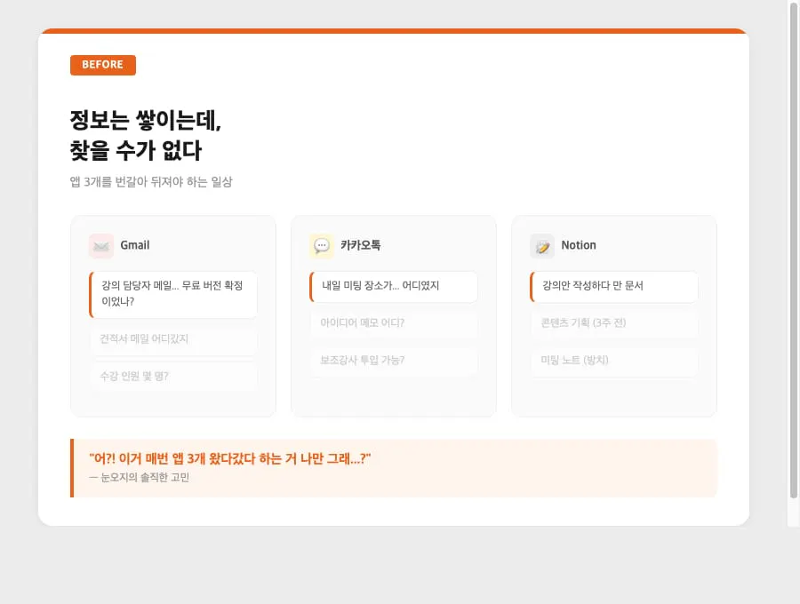Open the "강의안 작성하다 만 문서" document
The image size is (800, 604).
pyautogui.click(x=613, y=286)
